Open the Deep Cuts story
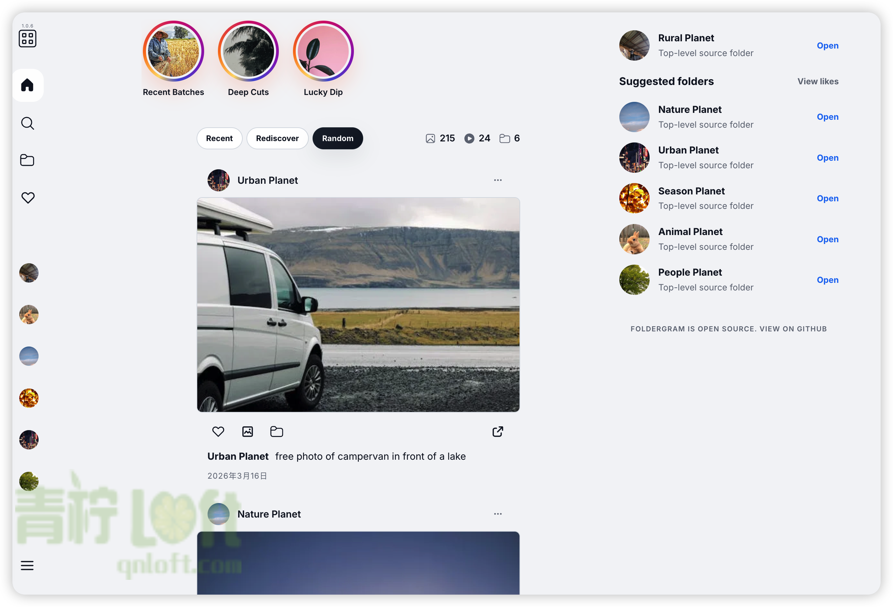 point(248,52)
